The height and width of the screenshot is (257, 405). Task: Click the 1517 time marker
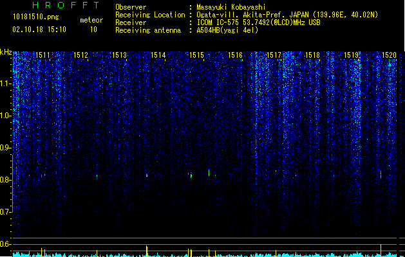[x=274, y=55]
